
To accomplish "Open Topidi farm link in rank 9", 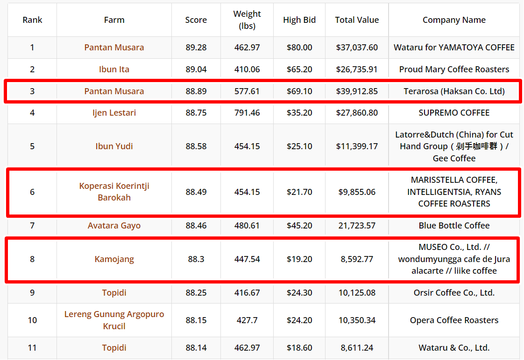I will pos(114,292).
